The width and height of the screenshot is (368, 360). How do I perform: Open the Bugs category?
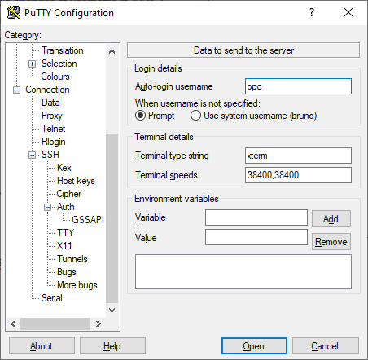tap(67, 272)
